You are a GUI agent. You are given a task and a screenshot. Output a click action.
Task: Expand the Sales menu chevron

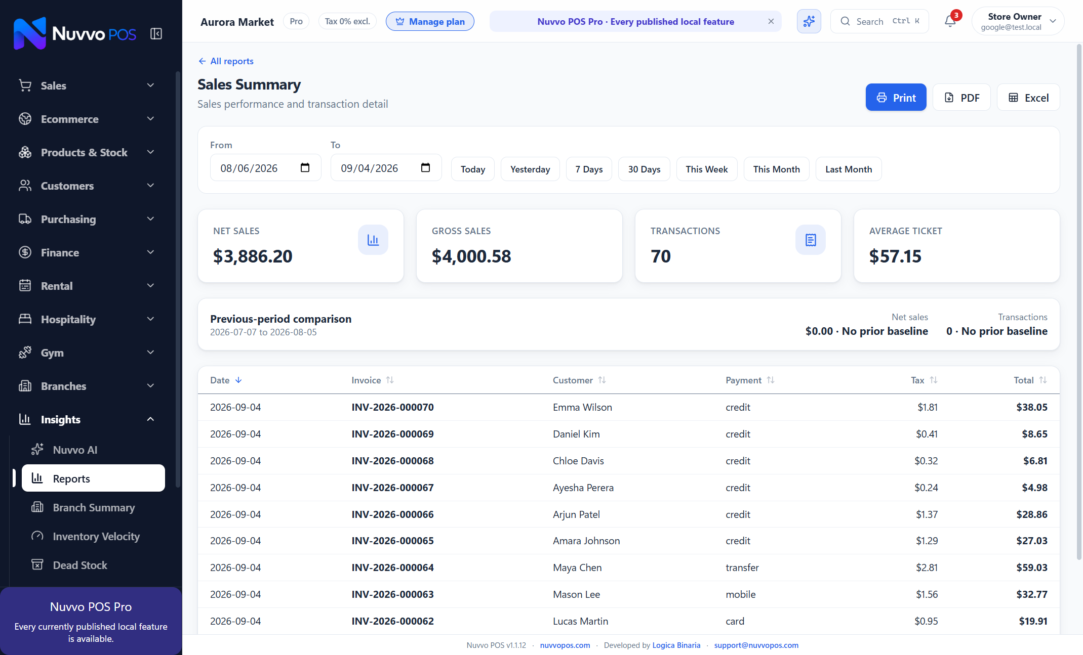point(150,85)
